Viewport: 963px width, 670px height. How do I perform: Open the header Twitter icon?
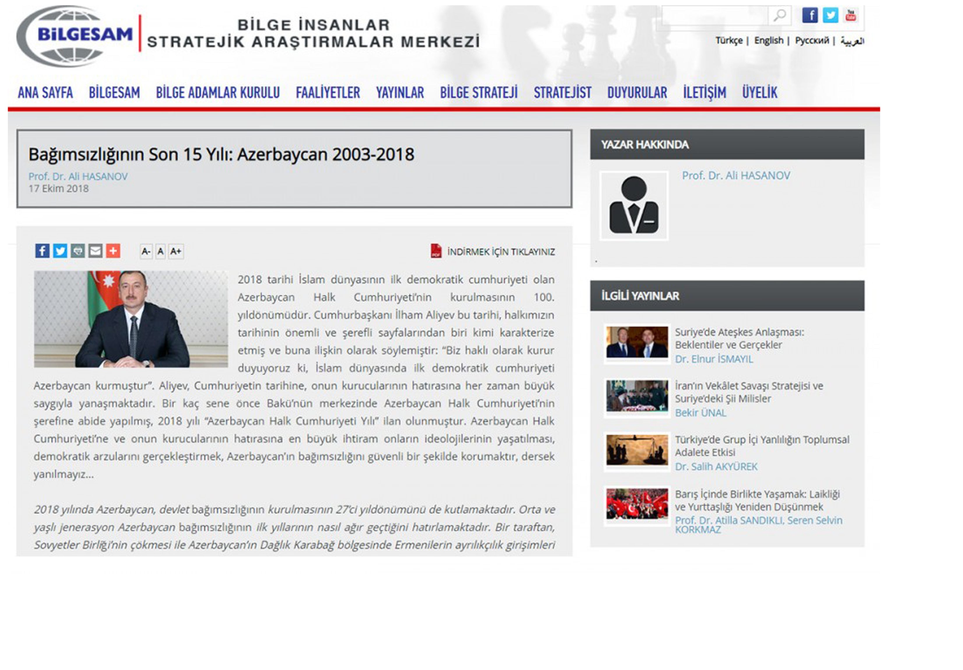click(x=830, y=15)
